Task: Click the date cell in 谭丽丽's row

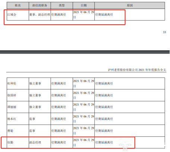Action: click(x=84, y=107)
